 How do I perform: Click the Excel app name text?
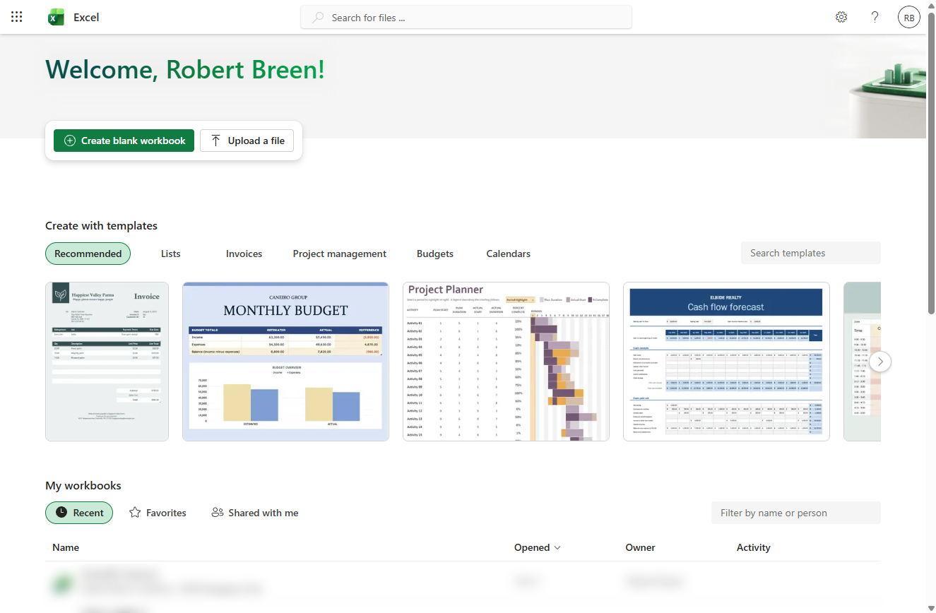click(86, 18)
